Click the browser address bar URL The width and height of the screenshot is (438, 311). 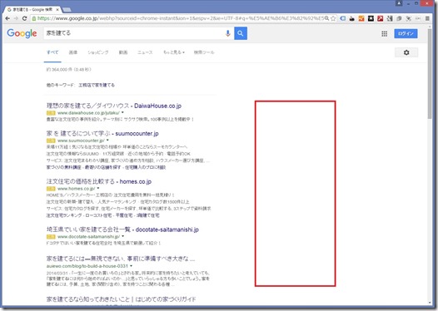coord(180,18)
